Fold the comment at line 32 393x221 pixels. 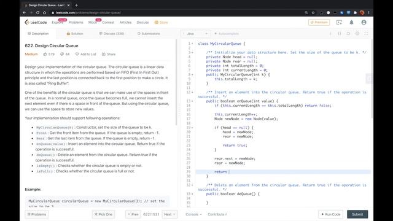tap(192, 185)
